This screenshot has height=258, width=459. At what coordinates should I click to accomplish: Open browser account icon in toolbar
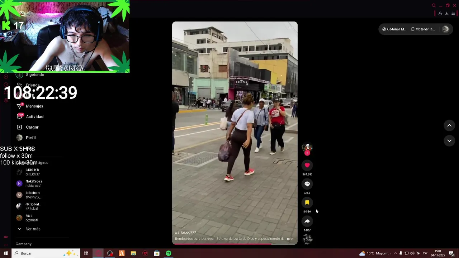pyautogui.click(x=440, y=14)
